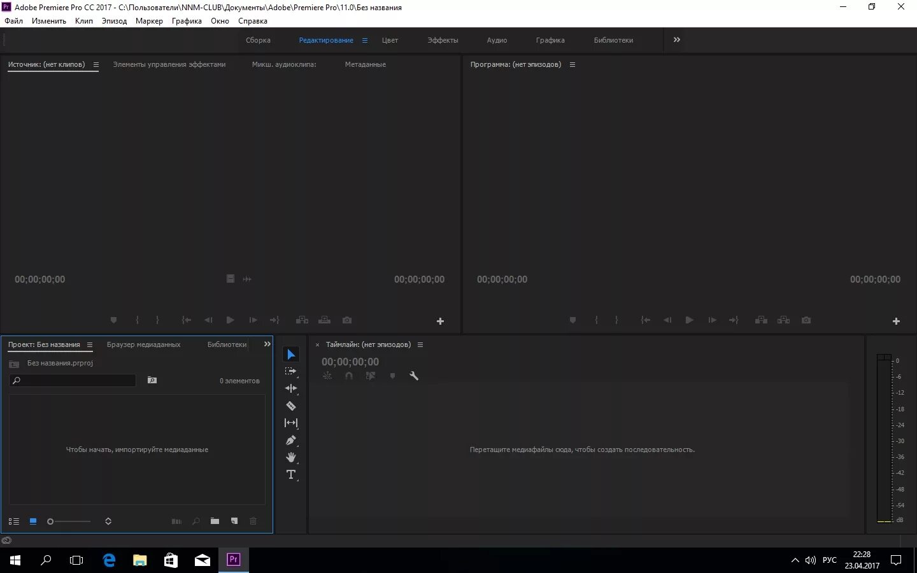Select the Selection arrow tool
This screenshot has height=573, width=917.
(x=291, y=354)
